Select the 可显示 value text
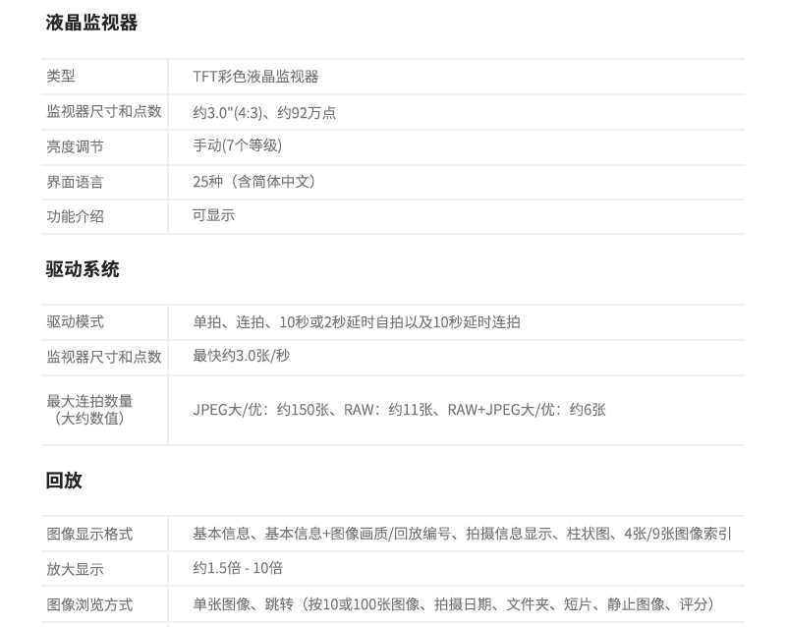 pyautogui.click(x=213, y=215)
